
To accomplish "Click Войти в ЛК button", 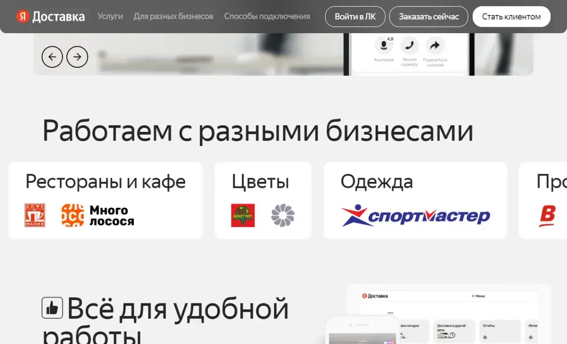I will 355,16.
